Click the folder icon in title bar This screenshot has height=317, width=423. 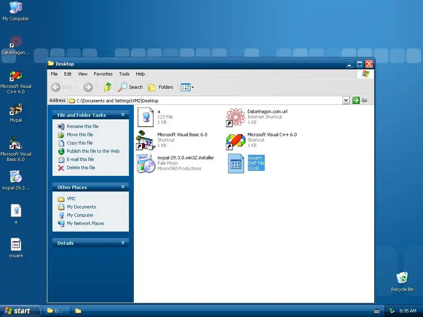pyautogui.click(x=51, y=64)
